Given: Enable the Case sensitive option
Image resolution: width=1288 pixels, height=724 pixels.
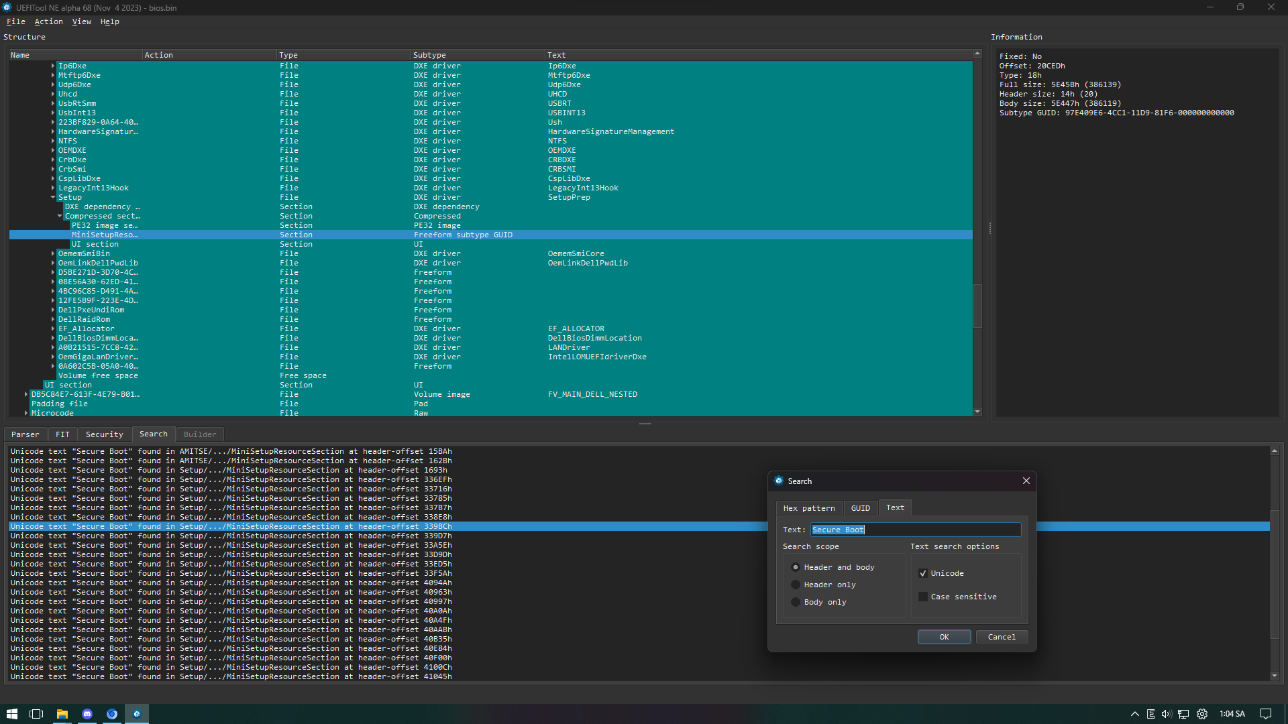Looking at the screenshot, I should pos(923,597).
